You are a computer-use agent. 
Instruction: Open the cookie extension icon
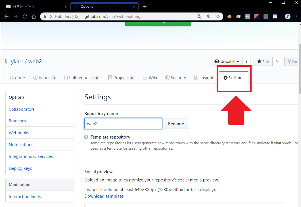point(229,16)
